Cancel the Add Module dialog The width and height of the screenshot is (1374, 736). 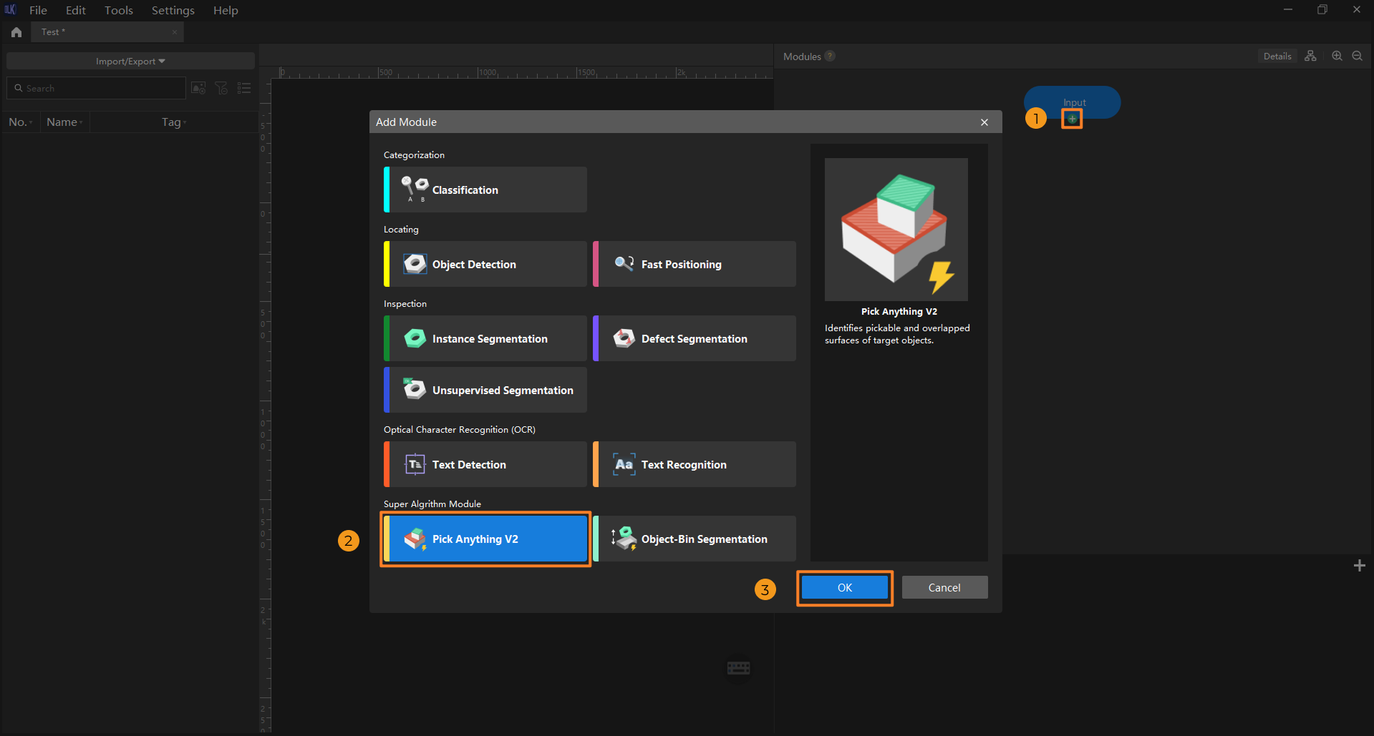coord(944,587)
